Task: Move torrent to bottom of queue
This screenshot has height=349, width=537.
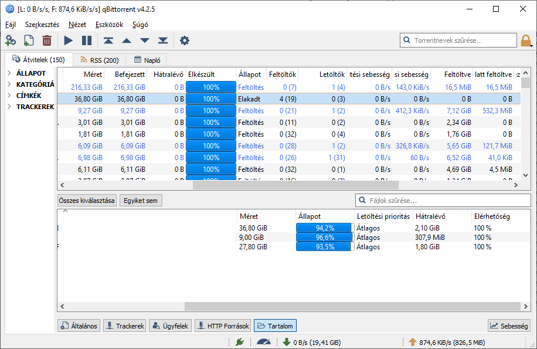Action: [x=163, y=40]
